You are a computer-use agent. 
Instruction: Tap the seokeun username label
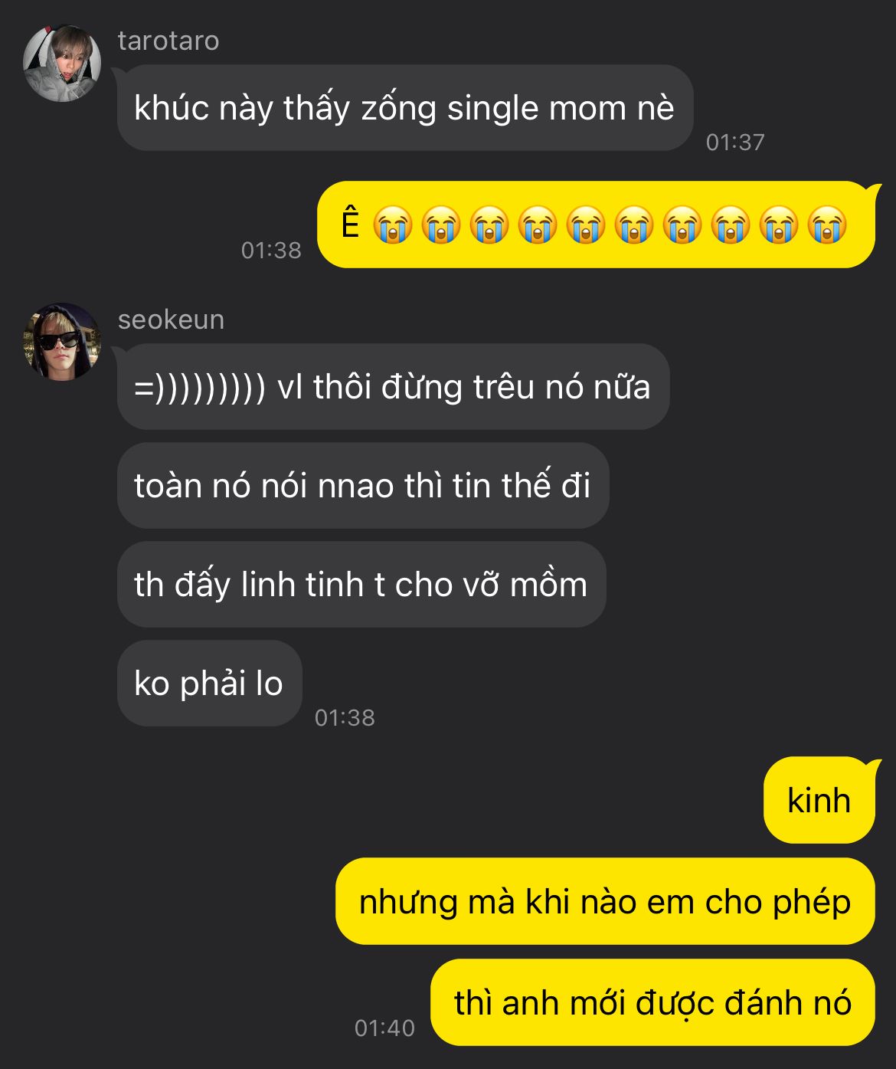click(x=171, y=320)
